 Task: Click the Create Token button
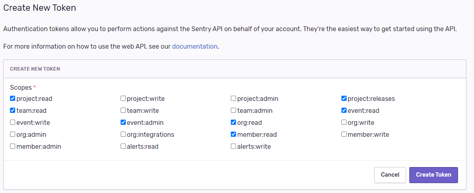click(433, 175)
